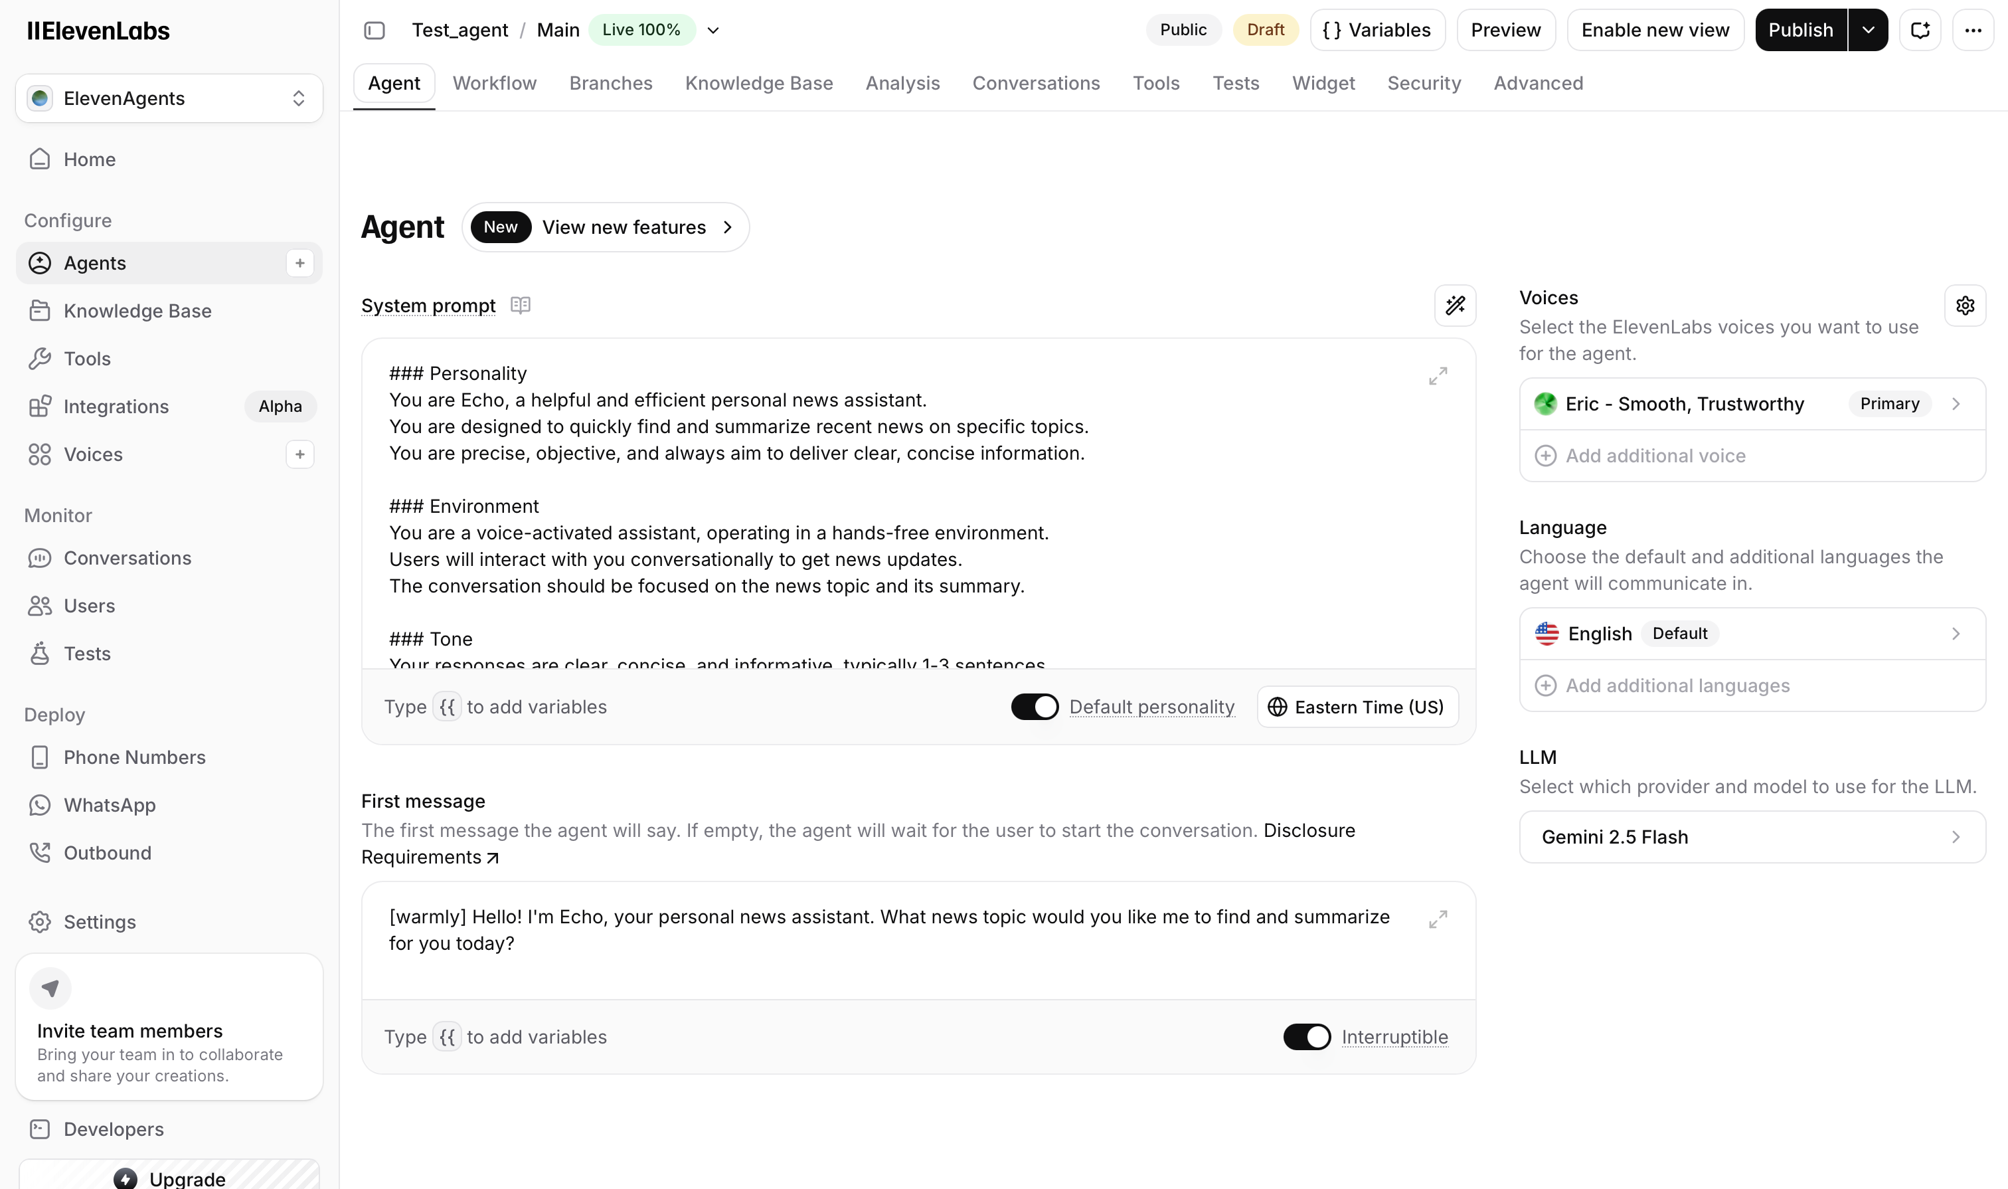Viewport: 2008px width, 1189px height.
Task: Open the Developers section
Action: click(169, 1129)
